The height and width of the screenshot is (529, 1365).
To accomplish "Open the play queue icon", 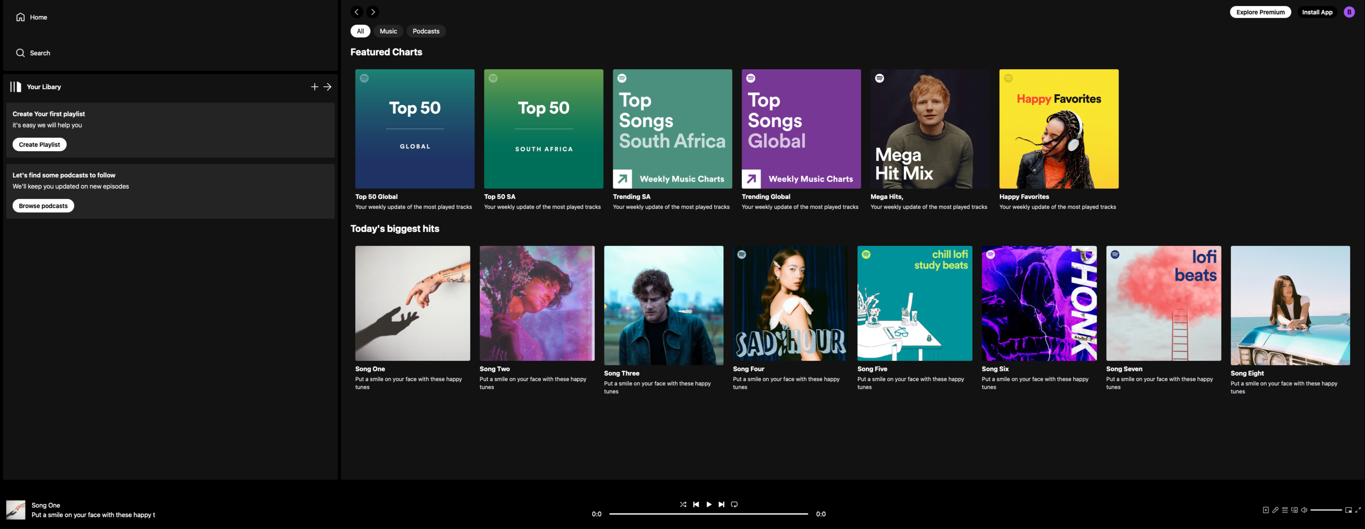I will tap(1284, 510).
